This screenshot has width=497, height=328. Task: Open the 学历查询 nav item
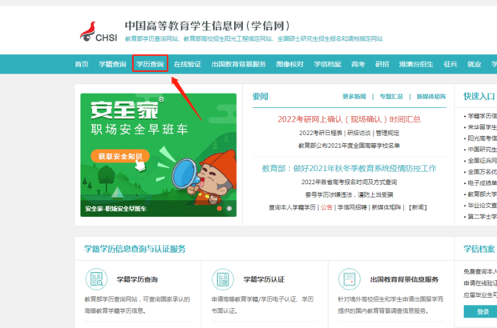(x=150, y=64)
